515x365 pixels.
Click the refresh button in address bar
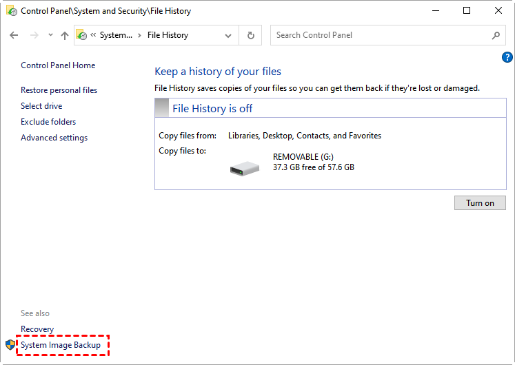tap(250, 35)
